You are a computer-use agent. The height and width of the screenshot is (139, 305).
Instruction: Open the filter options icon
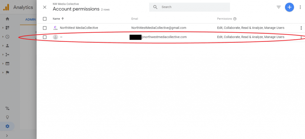click(x=279, y=7)
